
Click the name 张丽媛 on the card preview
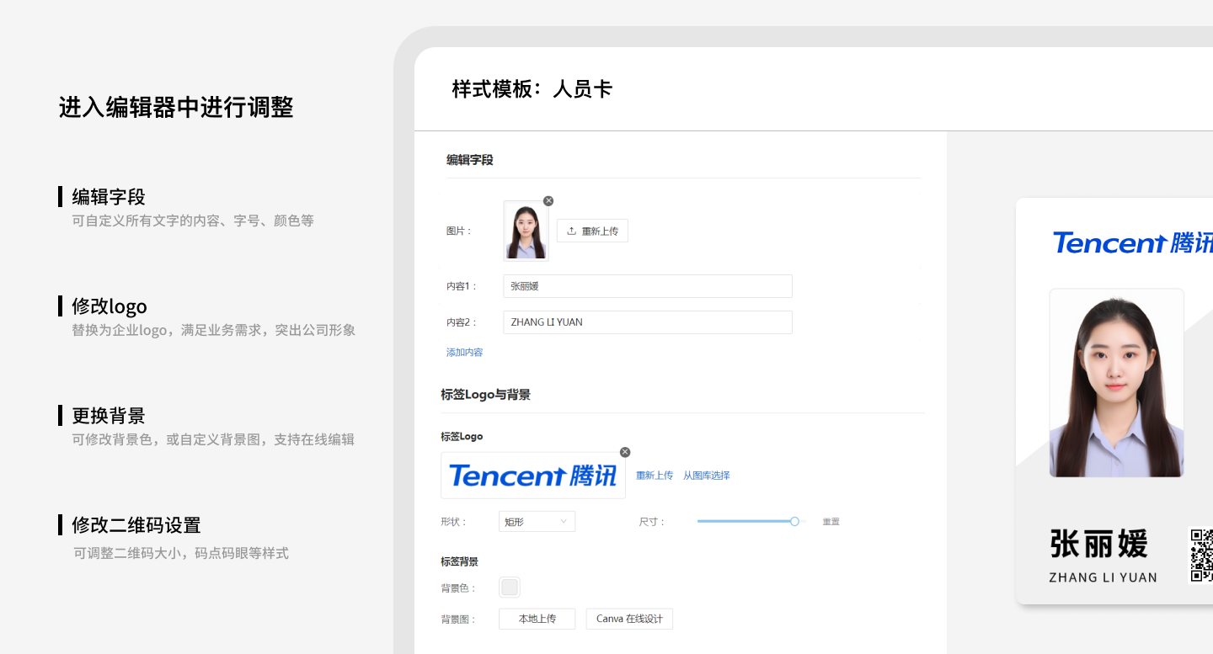tap(1099, 544)
